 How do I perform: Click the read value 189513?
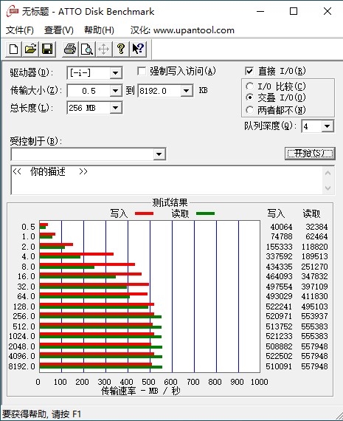314,256
